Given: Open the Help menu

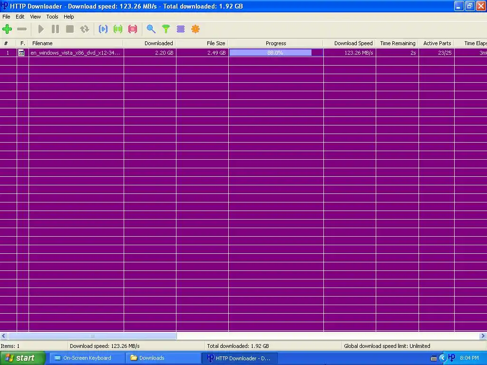Looking at the screenshot, I should [x=68, y=17].
